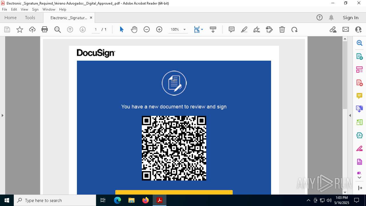The height and width of the screenshot is (206, 366).
Task: Zoom in with the plus button
Action: [159, 29]
